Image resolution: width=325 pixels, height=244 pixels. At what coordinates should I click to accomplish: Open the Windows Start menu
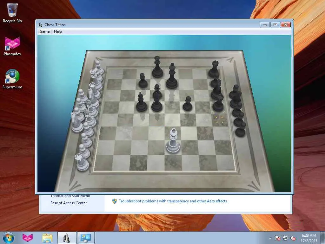click(9, 238)
